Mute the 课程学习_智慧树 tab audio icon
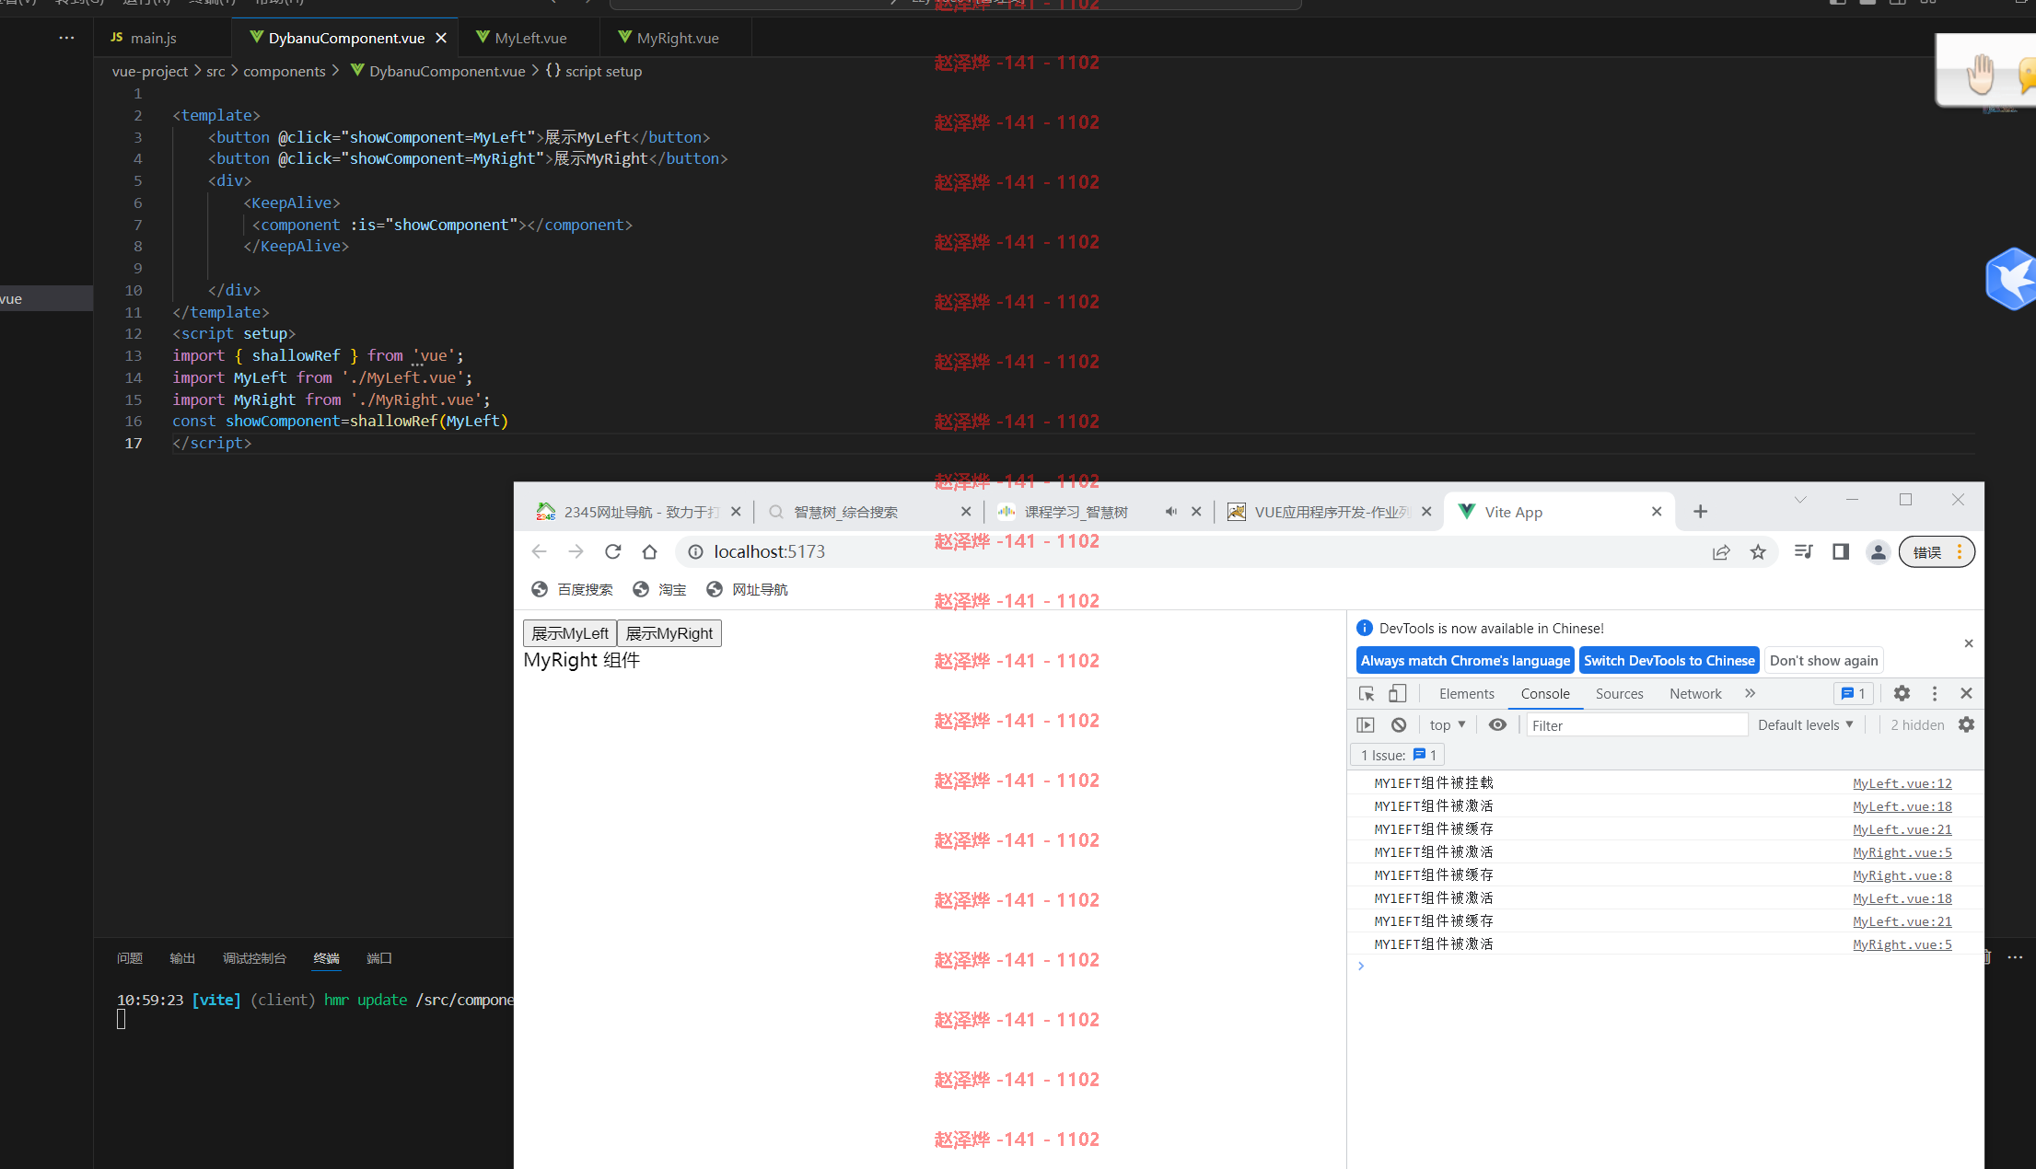The height and width of the screenshot is (1169, 2036). click(1171, 512)
